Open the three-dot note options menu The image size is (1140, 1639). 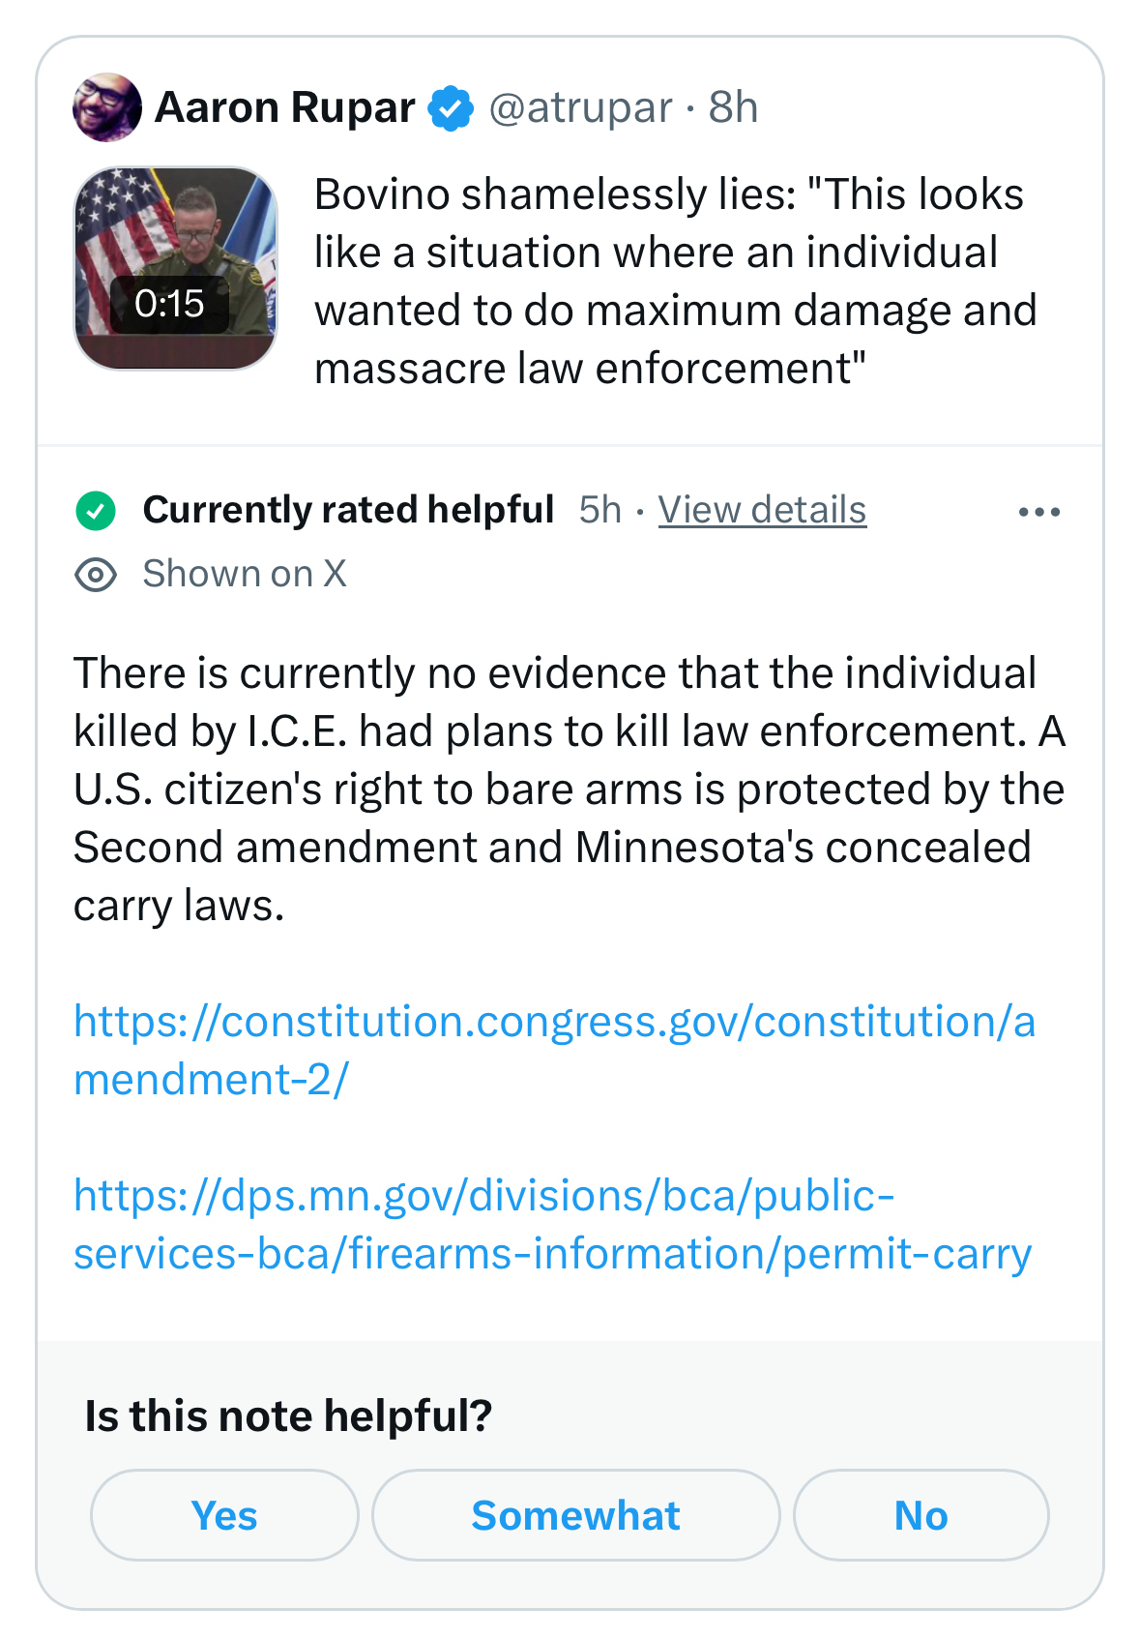(1038, 512)
